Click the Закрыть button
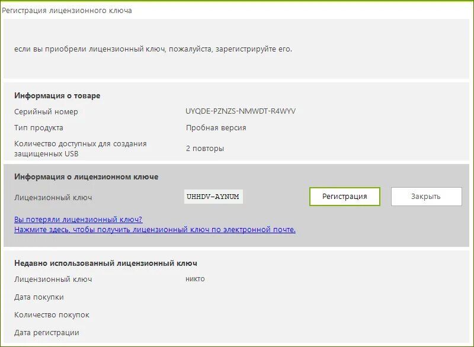 (x=426, y=197)
